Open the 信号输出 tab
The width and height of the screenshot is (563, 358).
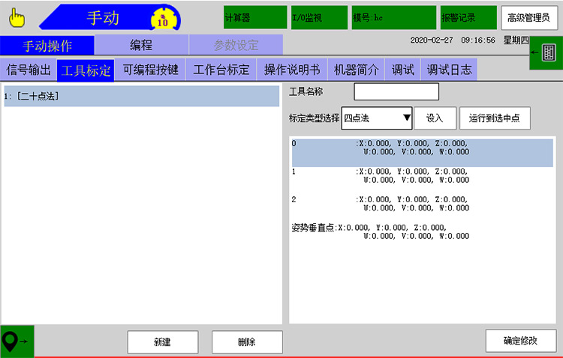(x=29, y=70)
